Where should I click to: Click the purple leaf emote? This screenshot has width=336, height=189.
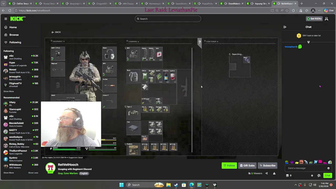point(292,162)
